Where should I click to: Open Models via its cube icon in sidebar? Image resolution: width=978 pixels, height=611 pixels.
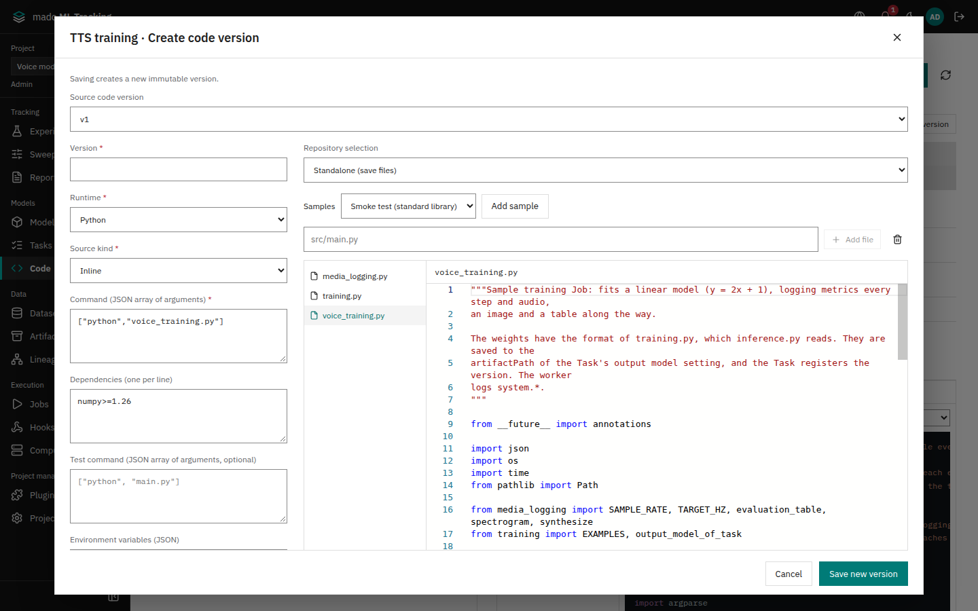click(17, 222)
